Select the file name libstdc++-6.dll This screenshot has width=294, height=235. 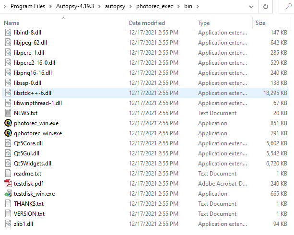tap(33, 93)
